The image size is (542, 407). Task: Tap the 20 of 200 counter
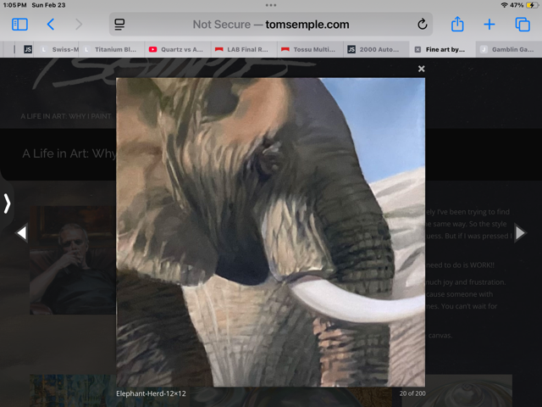pos(412,393)
